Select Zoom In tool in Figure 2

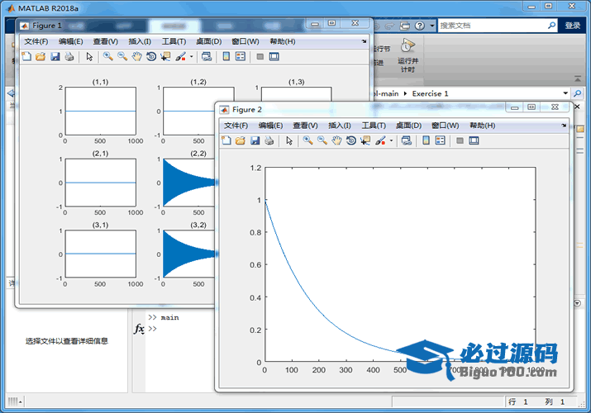click(308, 140)
